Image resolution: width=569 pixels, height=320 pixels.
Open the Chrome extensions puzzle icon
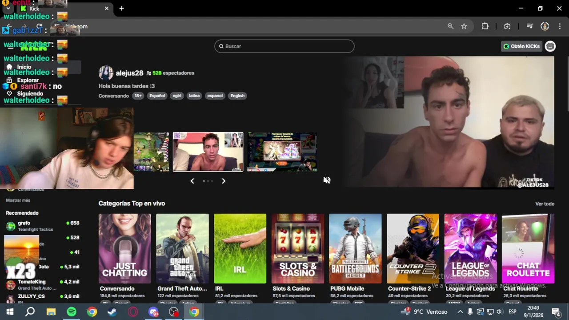coord(485,26)
